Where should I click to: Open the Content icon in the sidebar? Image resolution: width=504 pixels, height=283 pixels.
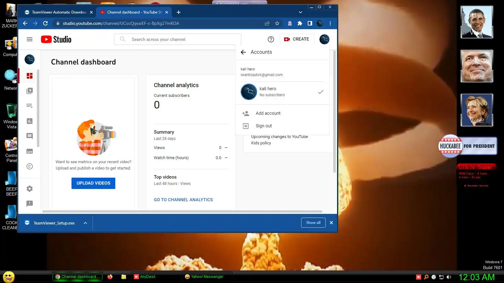[30, 91]
